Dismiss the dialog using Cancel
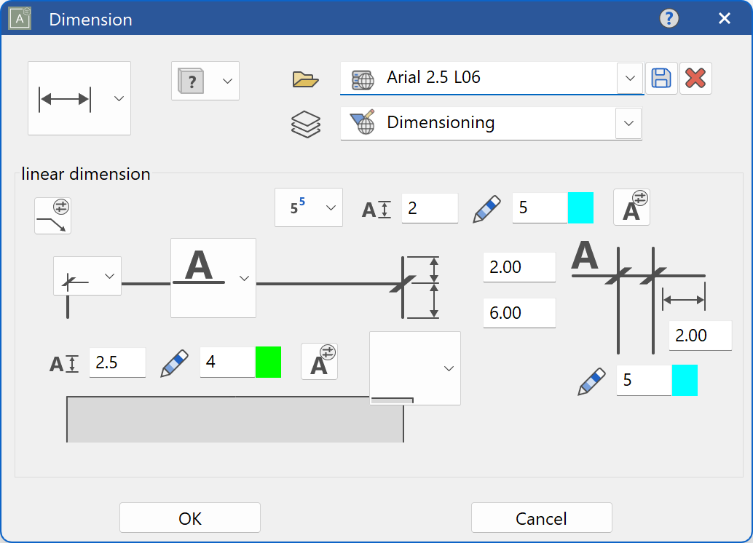 point(541,518)
